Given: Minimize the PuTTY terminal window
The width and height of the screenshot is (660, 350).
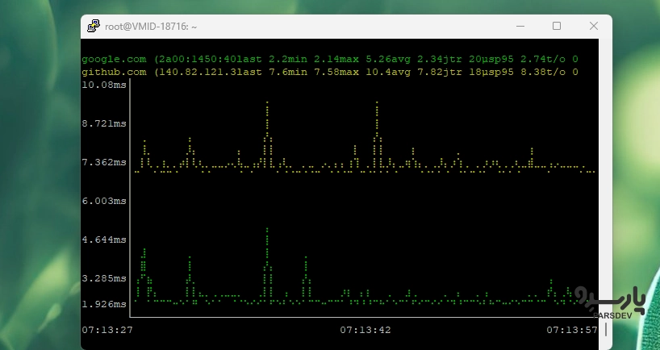Looking at the screenshot, I should 519,27.
